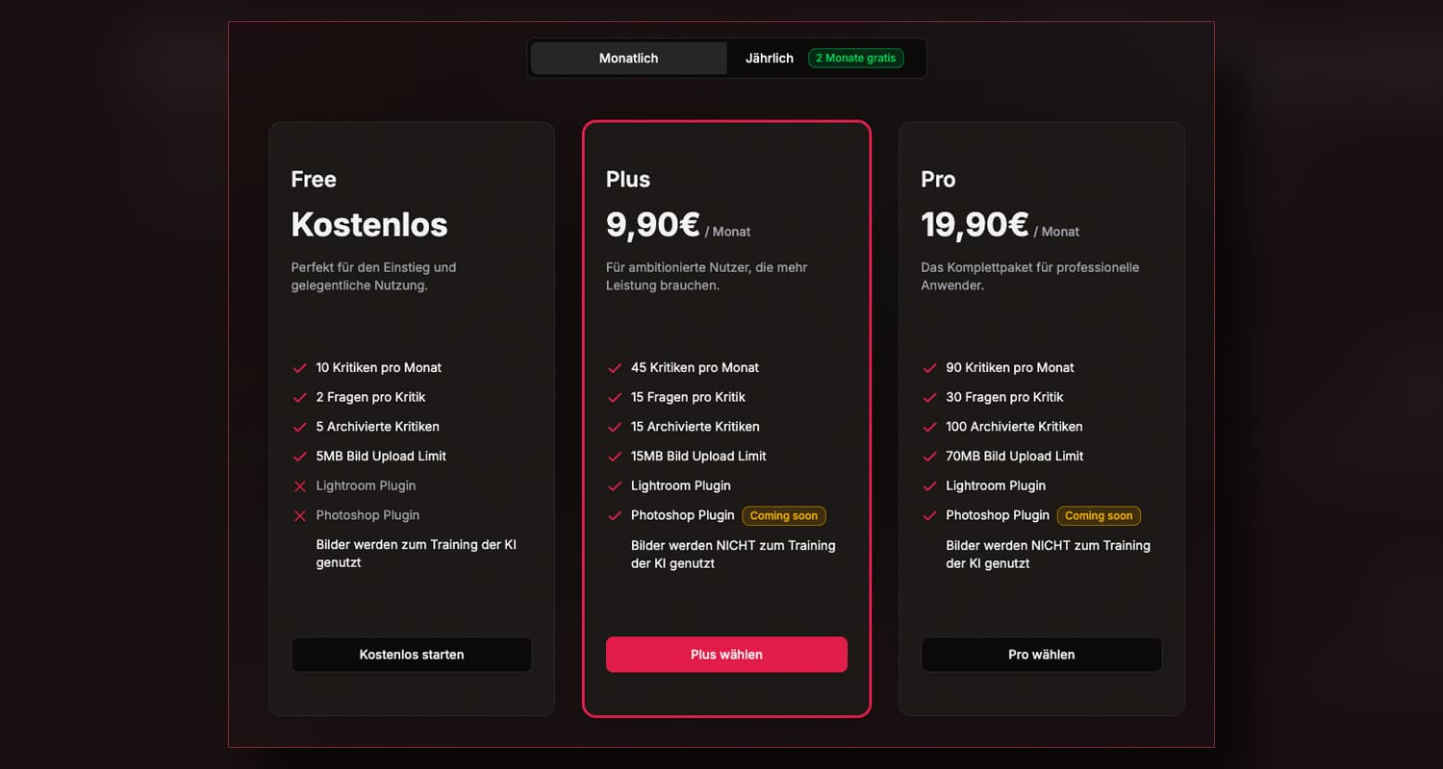This screenshot has width=1443, height=769.
Task: Click the checkmark beside 70MB Bild Upload Limit
Action: tap(929, 457)
